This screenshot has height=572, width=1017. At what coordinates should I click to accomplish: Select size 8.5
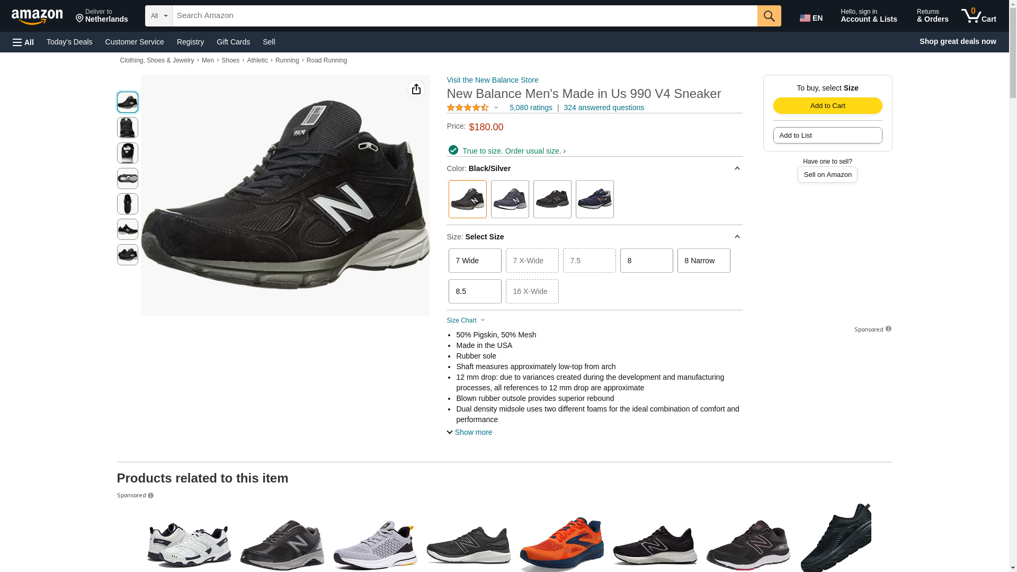[x=475, y=291]
